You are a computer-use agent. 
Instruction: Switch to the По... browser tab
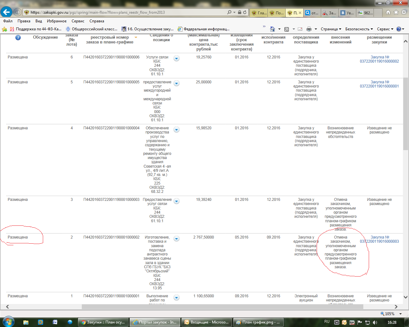(277, 13)
